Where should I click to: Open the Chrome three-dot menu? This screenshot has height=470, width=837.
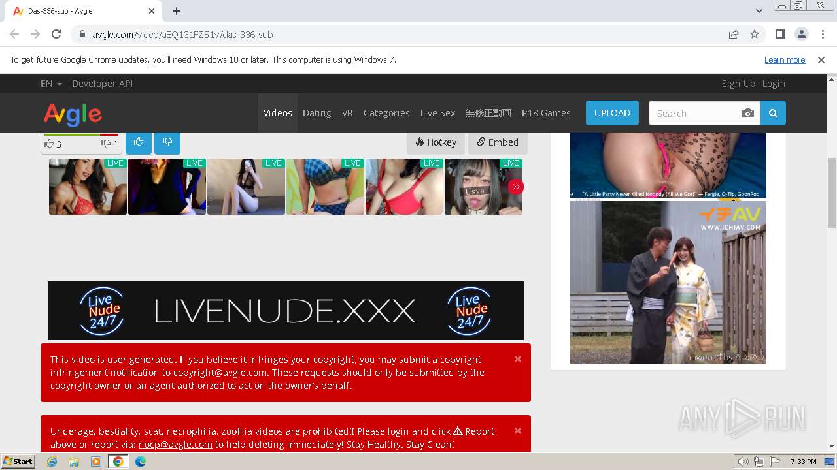pyautogui.click(x=822, y=34)
